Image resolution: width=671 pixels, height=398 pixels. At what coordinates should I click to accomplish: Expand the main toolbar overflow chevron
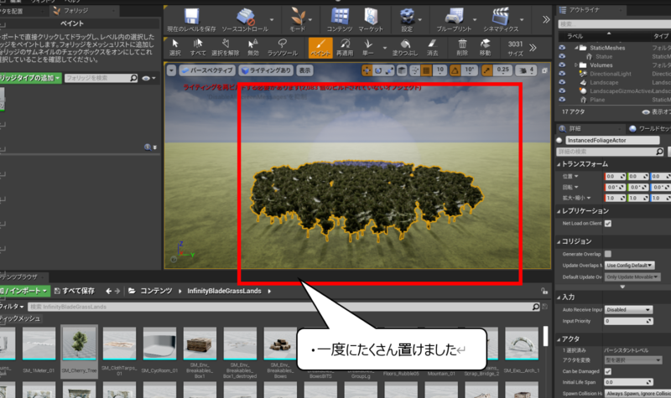[x=546, y=19]
